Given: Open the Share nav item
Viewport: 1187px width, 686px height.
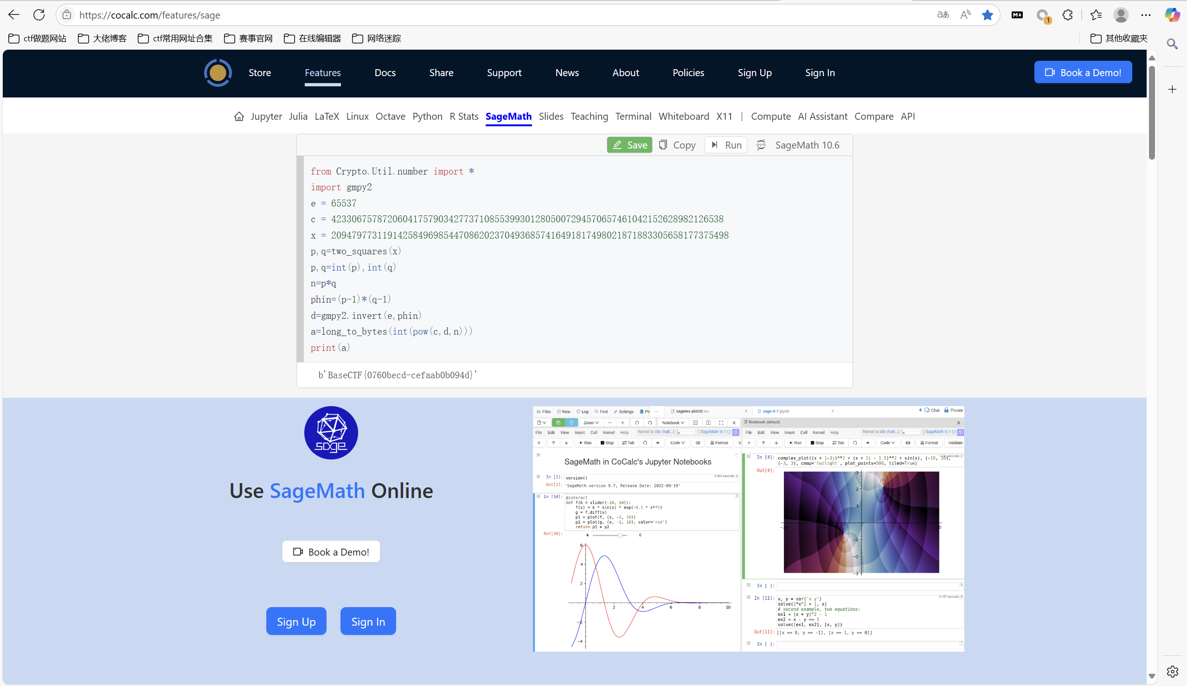Looking at the screenshot, I should pyautogui.click(x=441, y=72).
